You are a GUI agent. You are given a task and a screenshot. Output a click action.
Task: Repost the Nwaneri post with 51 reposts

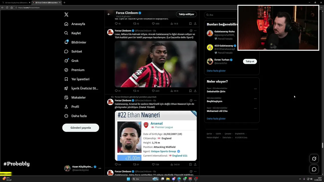[136, 165]
